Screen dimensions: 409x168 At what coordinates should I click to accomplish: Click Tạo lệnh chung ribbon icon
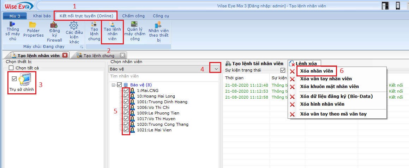click(94, 31)
